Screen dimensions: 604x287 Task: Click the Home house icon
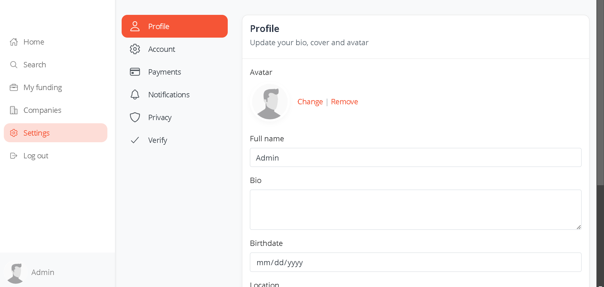14,42
